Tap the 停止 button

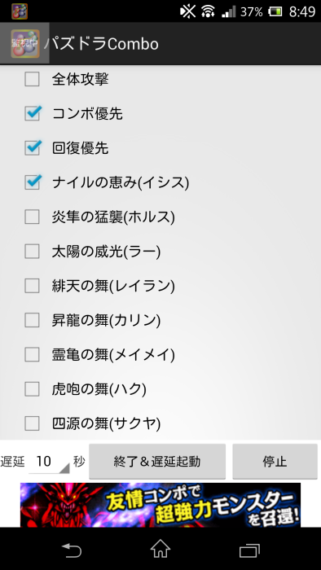(275, 462)
